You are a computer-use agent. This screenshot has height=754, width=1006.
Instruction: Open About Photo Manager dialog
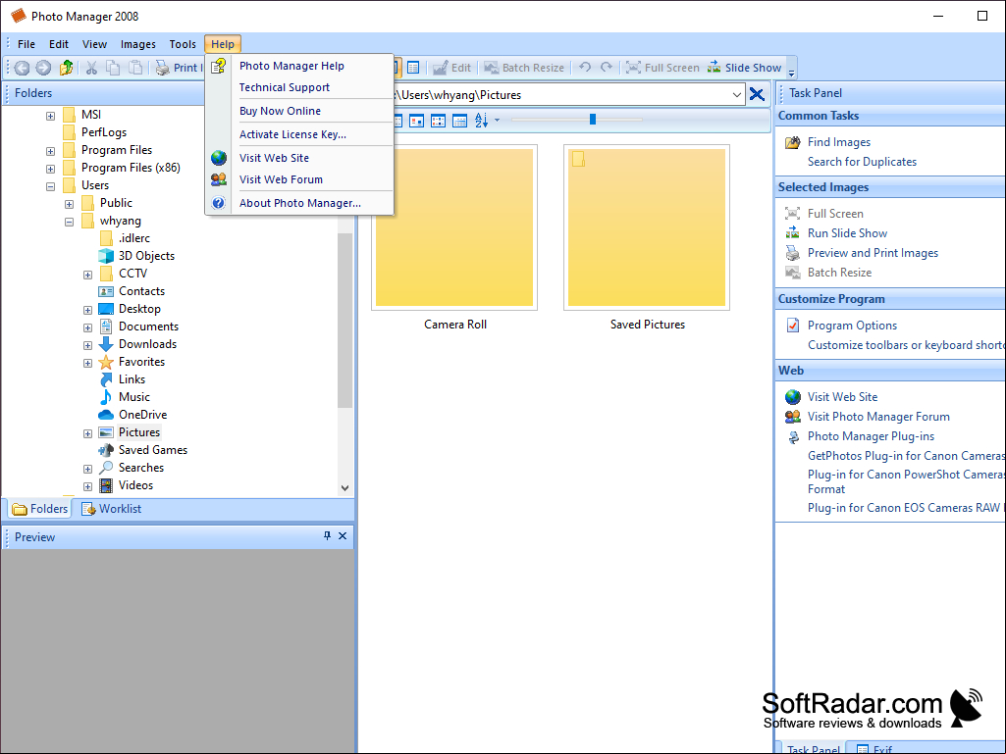[299, 203]
